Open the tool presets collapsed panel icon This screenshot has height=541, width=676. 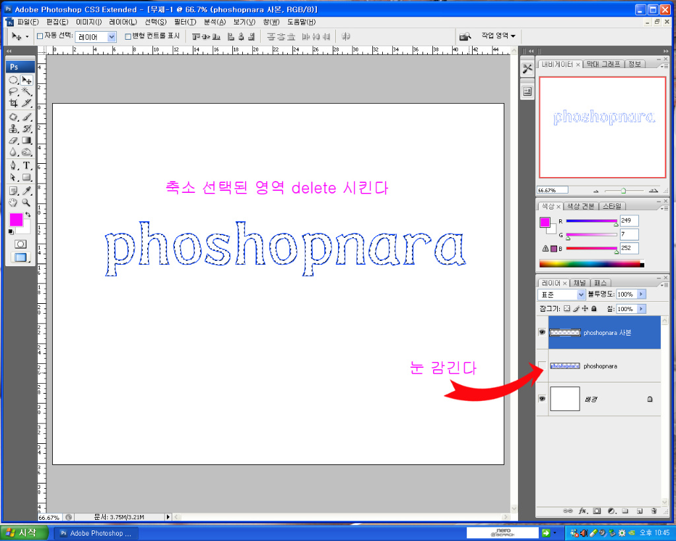click(x=527, y=69)
